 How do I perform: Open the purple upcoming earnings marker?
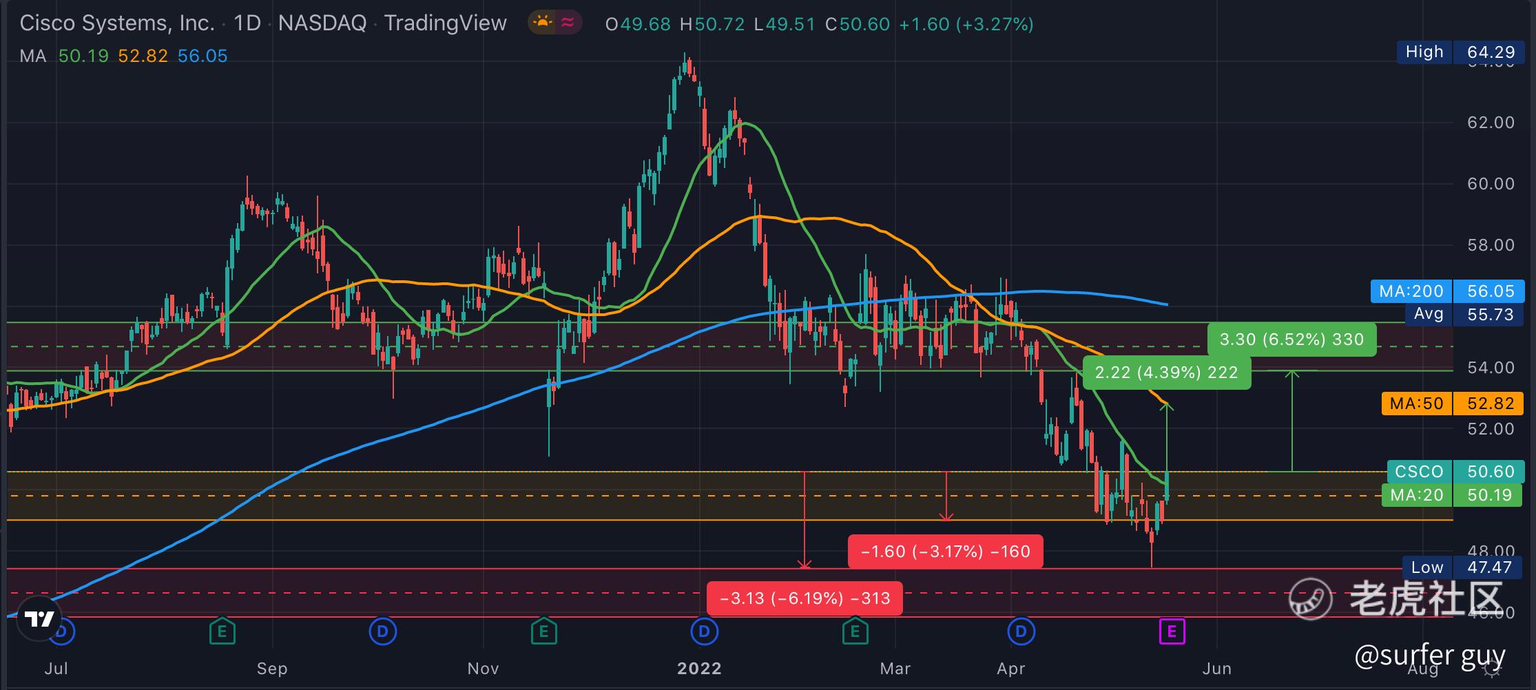pyautogui.click(x=1172, y=631)
